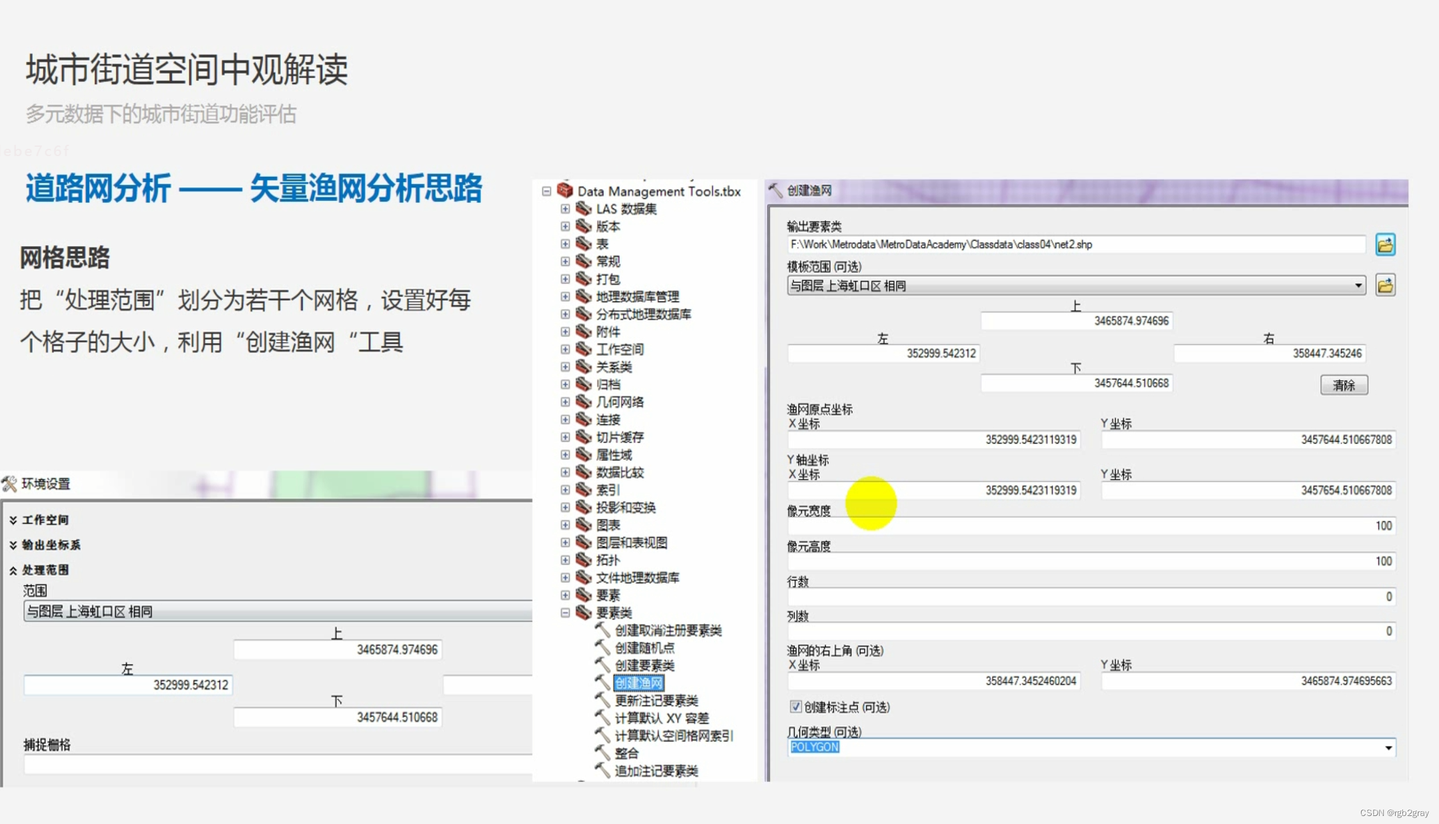Click hammer icon for 创建取消注册要素类
Image resolution: width=1439 pixels, height=824 pixels.
(602, 630)
